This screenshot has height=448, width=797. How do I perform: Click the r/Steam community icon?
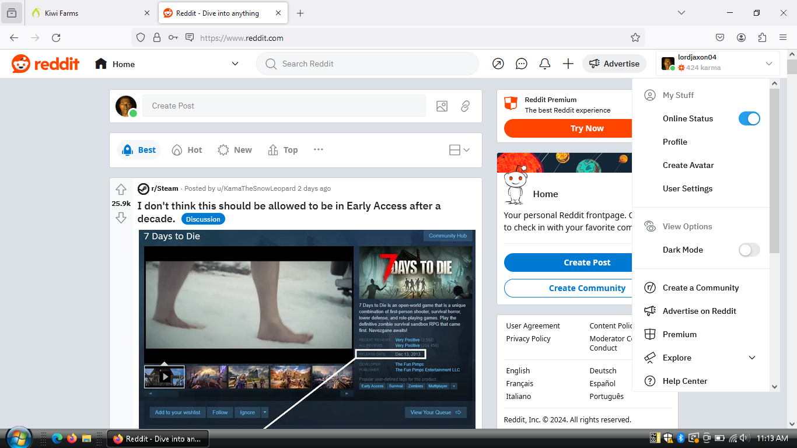click(x=143, y=188)
